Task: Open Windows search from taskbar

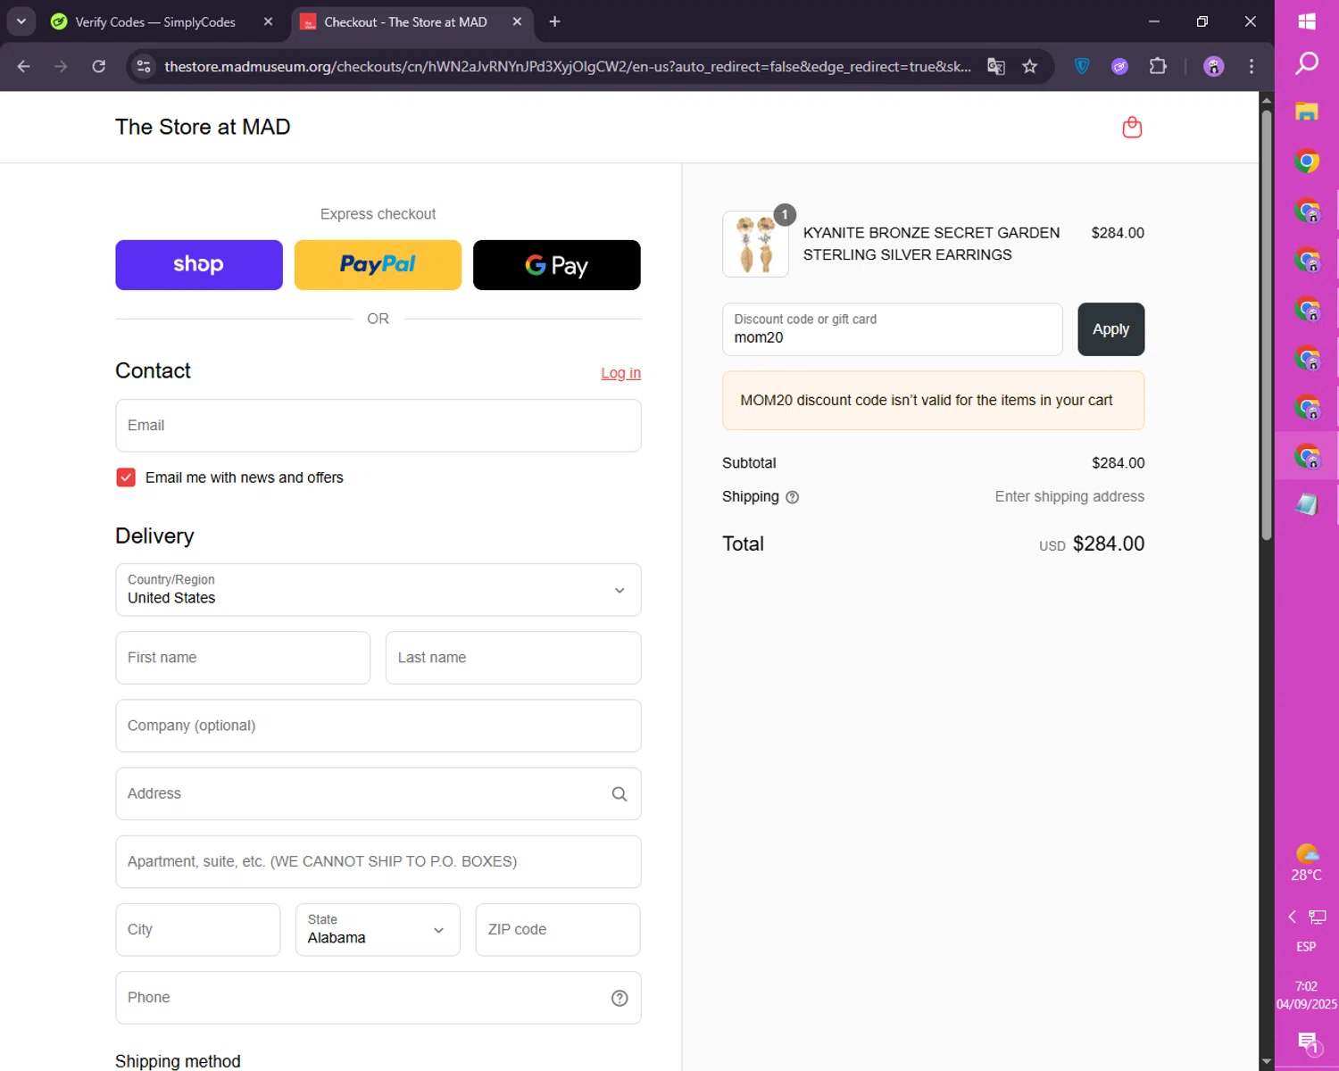Action: point(1307,63)
